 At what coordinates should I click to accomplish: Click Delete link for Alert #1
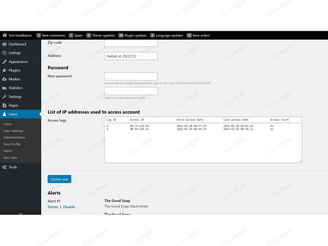tap(53, 207)
